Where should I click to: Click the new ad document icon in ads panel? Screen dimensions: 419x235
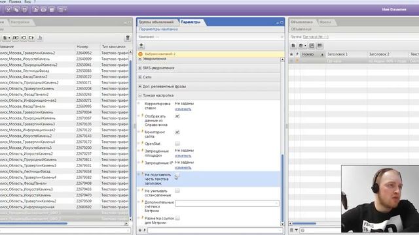[x=293, y=46]
